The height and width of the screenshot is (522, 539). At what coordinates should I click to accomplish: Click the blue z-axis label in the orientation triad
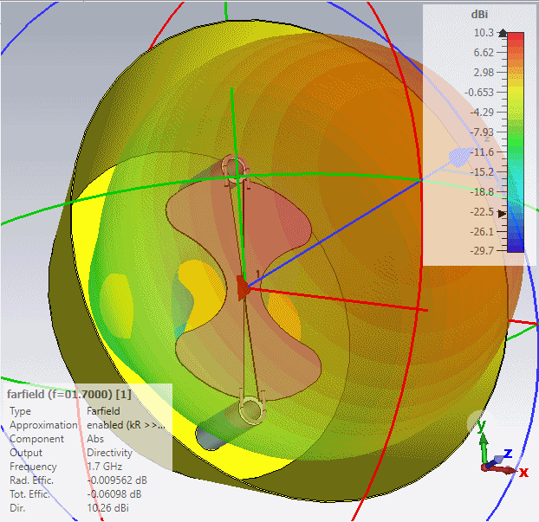click(509, 453)
